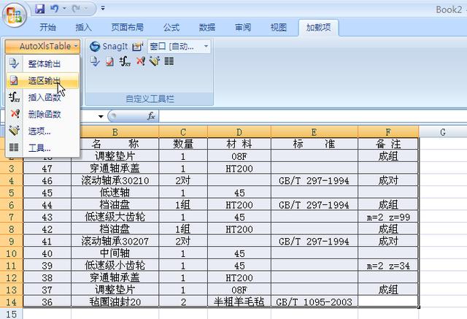Click the redo arrow icon

(x=76, y=9)
